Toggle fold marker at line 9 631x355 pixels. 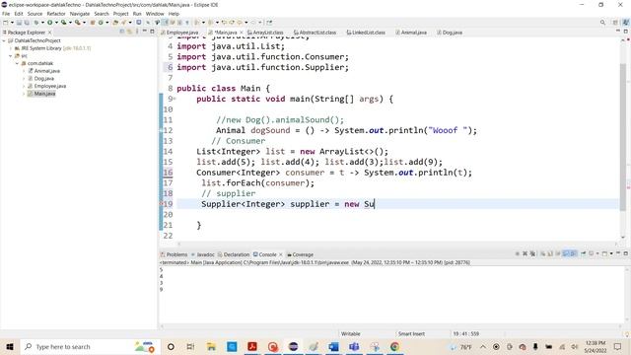tap(175, 99)
